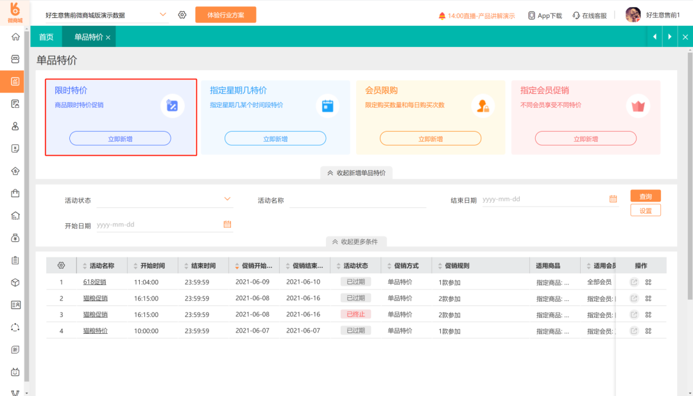Open the warehouse building sidebar icon

point(15,216)
